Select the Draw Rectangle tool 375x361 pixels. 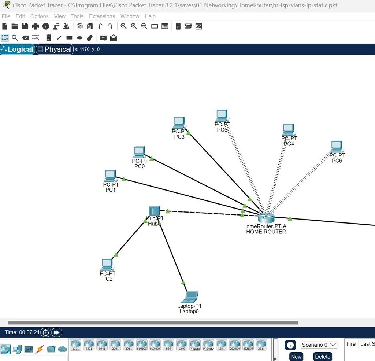pyautogui.click(x=69, y=38)
